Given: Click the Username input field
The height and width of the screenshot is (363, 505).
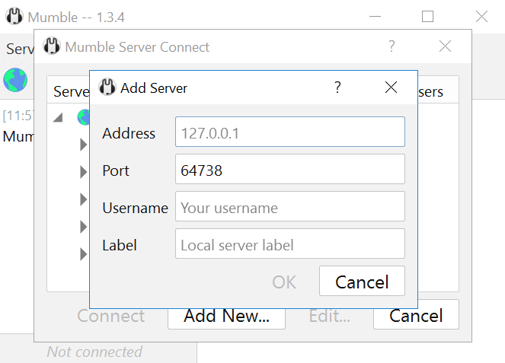Looking at the screenshot, I should (x=290, y=206).
